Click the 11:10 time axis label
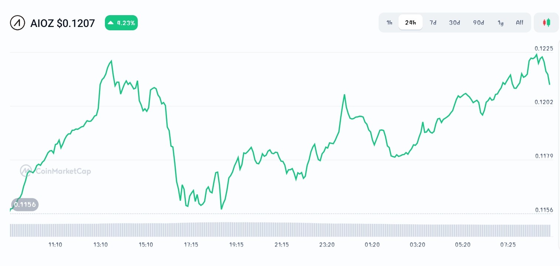Image resolution: width=560 pixels, height=266 pixels. coord(55,245)
